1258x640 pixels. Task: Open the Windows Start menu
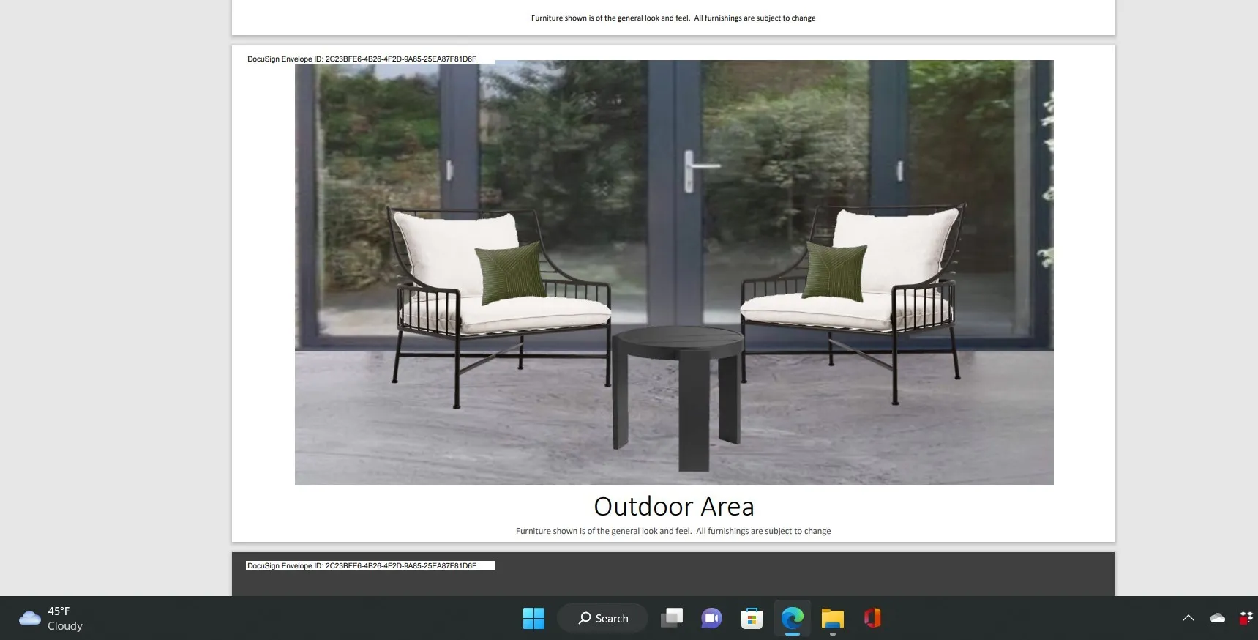point(533,618)
